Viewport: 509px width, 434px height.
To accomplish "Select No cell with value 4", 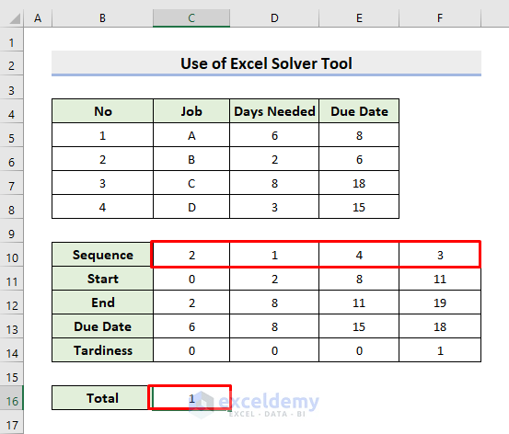I will [x=102, y=207].
